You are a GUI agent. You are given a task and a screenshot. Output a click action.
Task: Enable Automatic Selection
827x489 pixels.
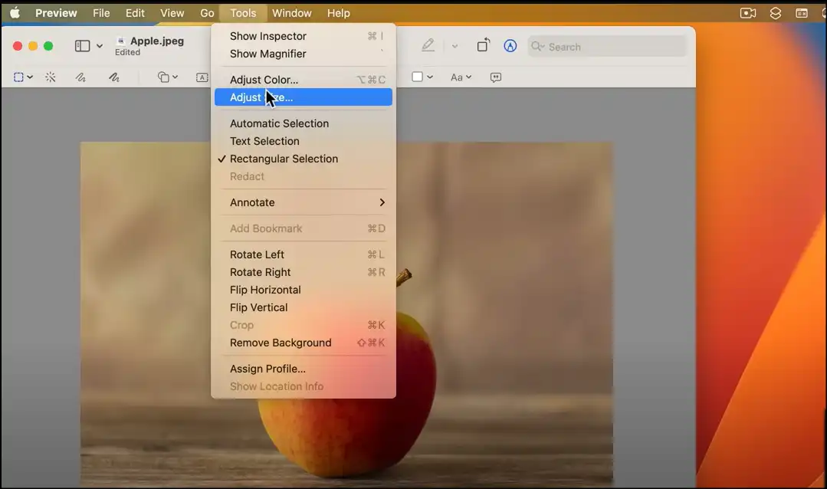pyautogui.click(x=304, y=123)
